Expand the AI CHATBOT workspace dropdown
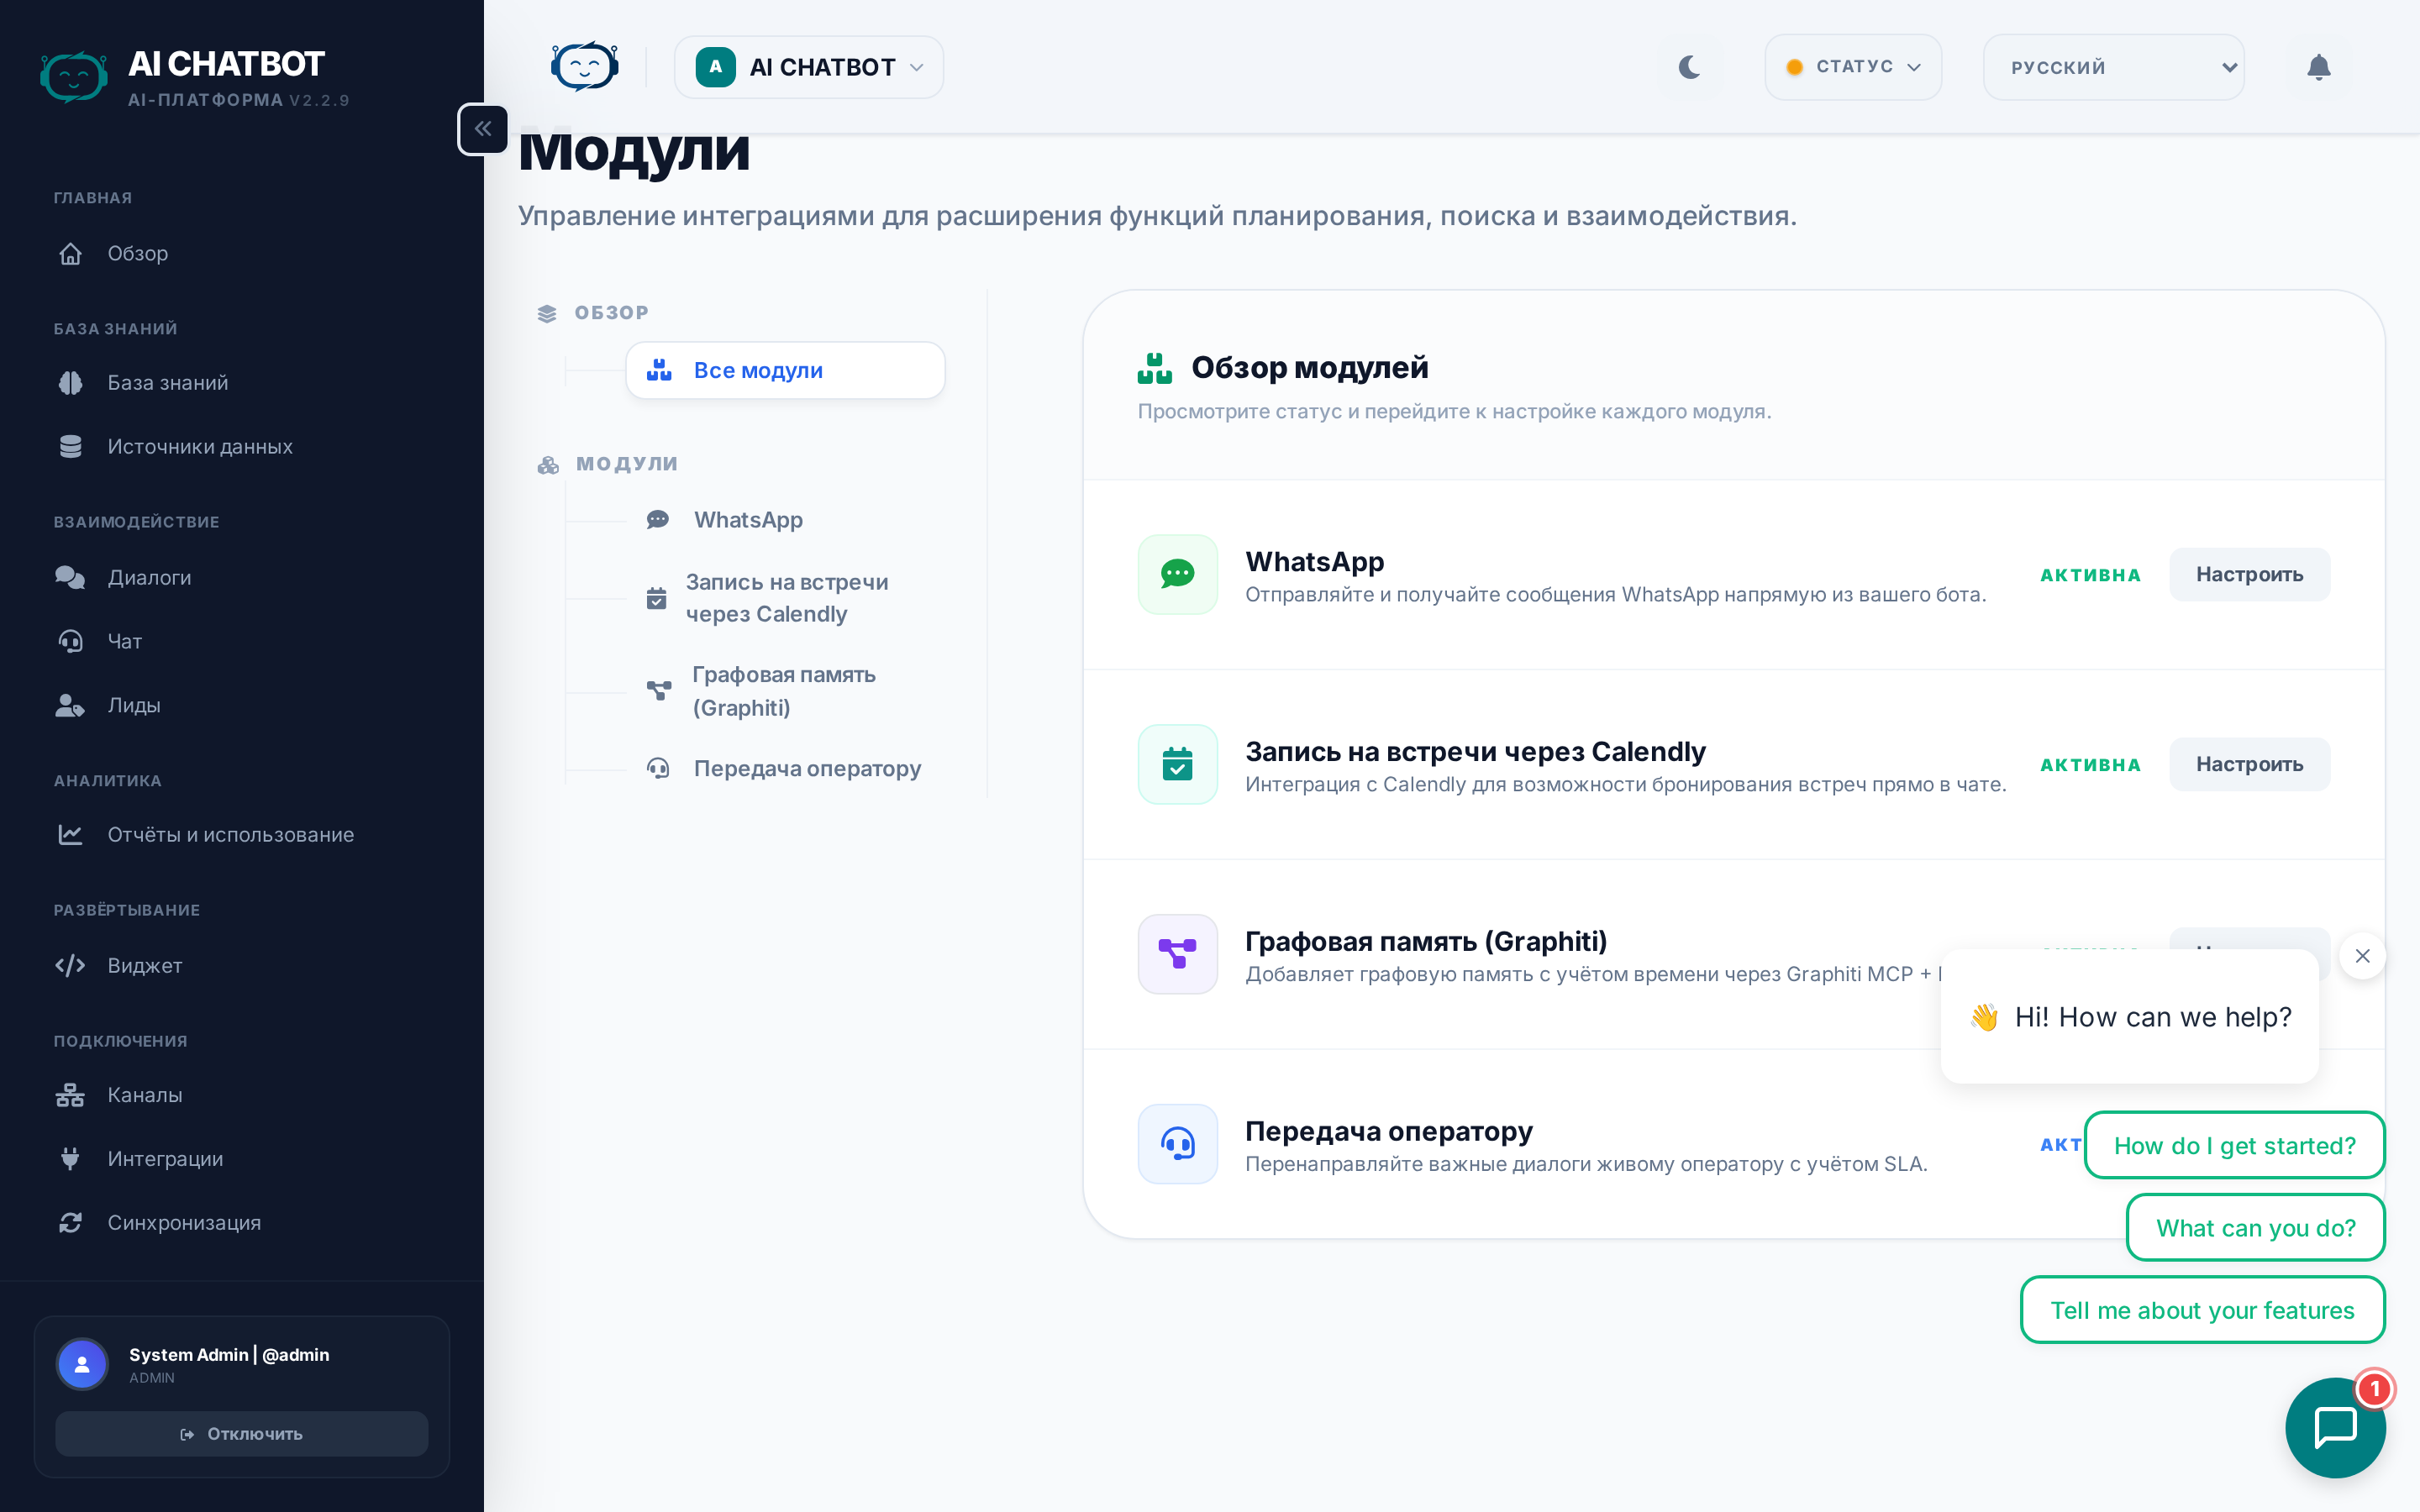Viewport: 2420px width, 1512px height. click(809, 67)
